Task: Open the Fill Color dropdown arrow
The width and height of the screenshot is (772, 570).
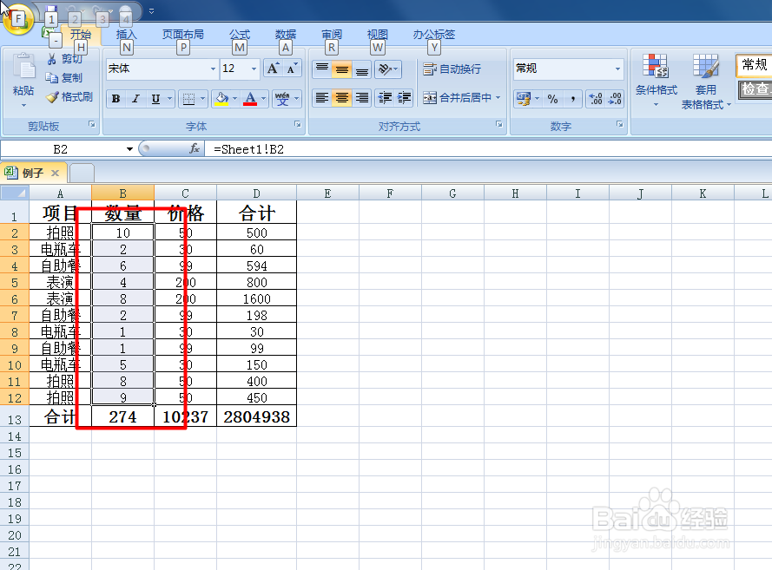Action: 234,99
